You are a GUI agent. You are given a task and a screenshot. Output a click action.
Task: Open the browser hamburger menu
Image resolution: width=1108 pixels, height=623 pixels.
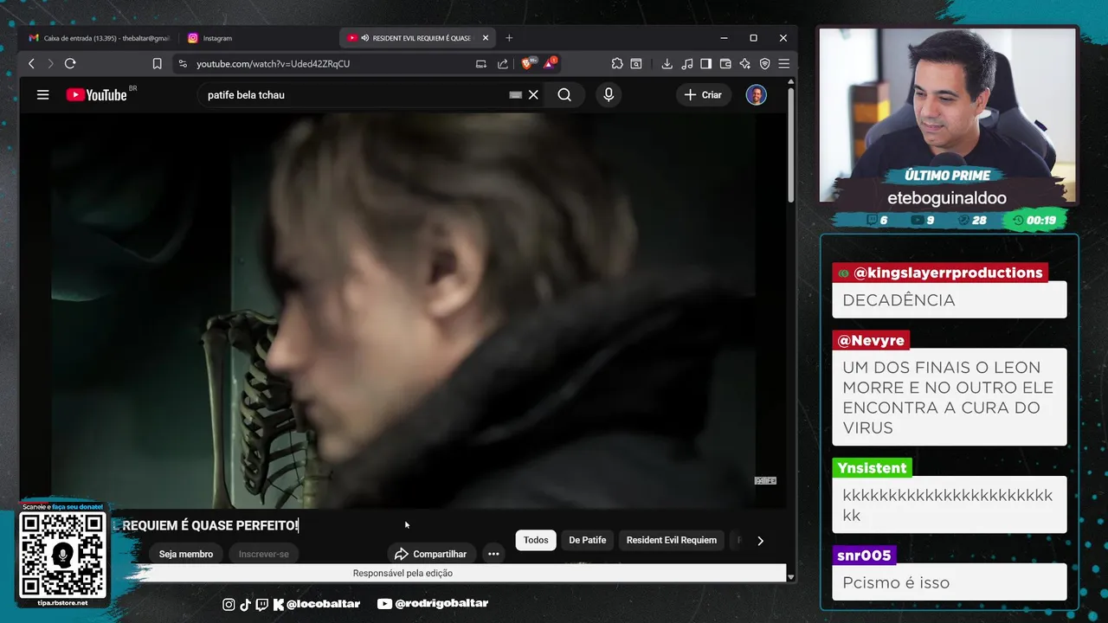783,63
